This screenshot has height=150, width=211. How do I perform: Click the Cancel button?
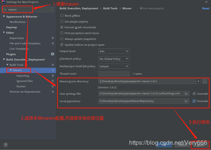182,145
